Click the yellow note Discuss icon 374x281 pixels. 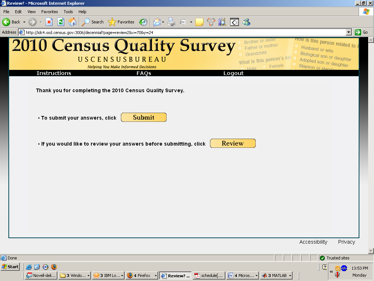coord(199,22)
